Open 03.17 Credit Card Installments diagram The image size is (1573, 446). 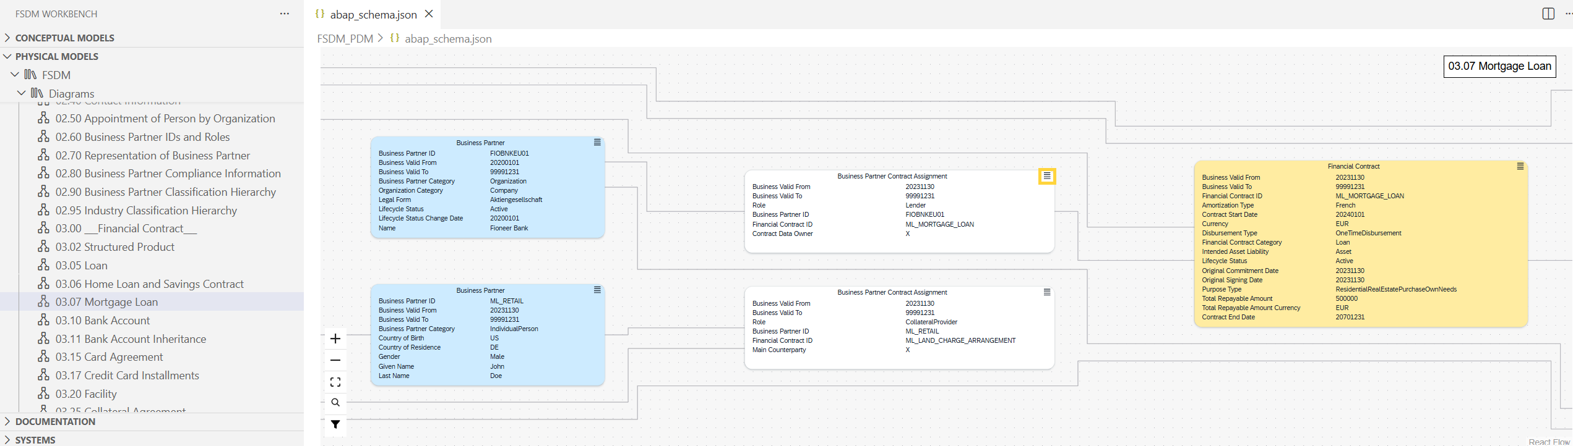[127, 375]
